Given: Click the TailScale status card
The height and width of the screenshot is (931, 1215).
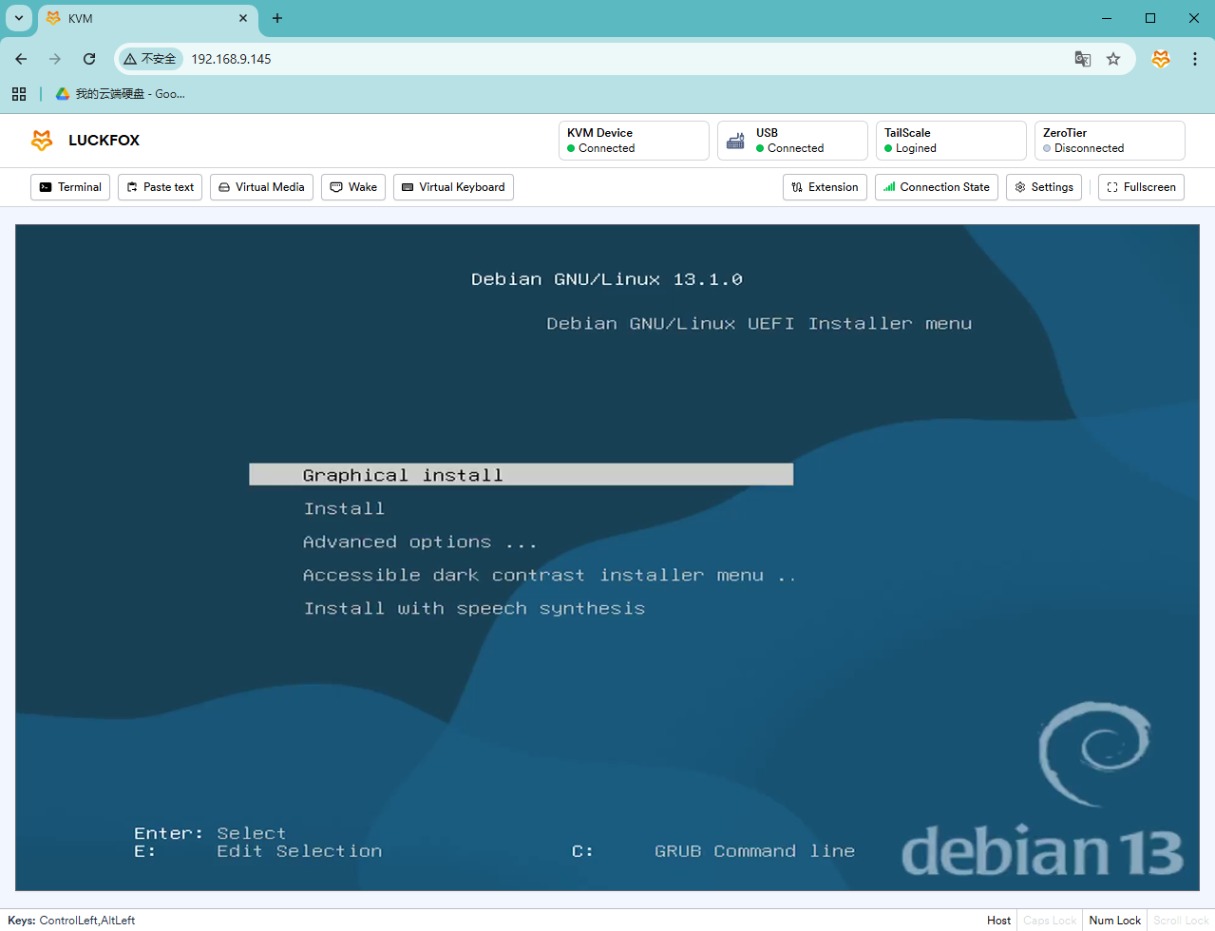Looking at the screenshot, I should 950,141.
